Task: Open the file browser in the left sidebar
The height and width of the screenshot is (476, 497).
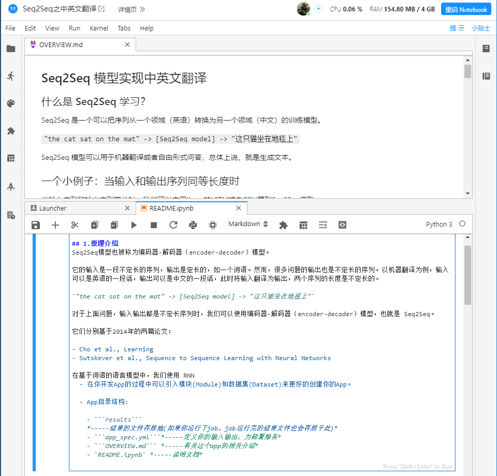Action: pyautogui.click(x=11, y=48)
